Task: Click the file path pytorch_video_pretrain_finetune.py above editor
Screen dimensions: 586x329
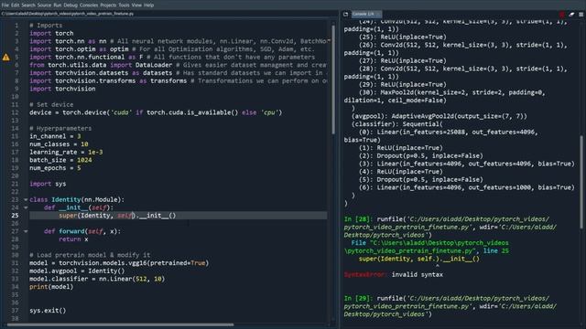Action: tap(67, 14)
